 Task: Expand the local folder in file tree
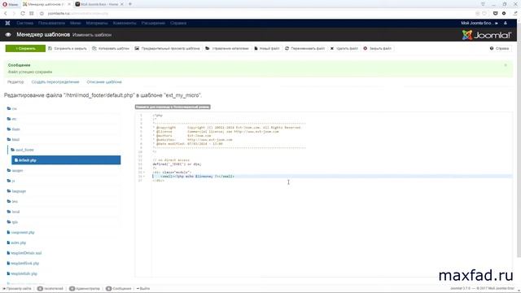pyautogui.click(x=13, y=212)
